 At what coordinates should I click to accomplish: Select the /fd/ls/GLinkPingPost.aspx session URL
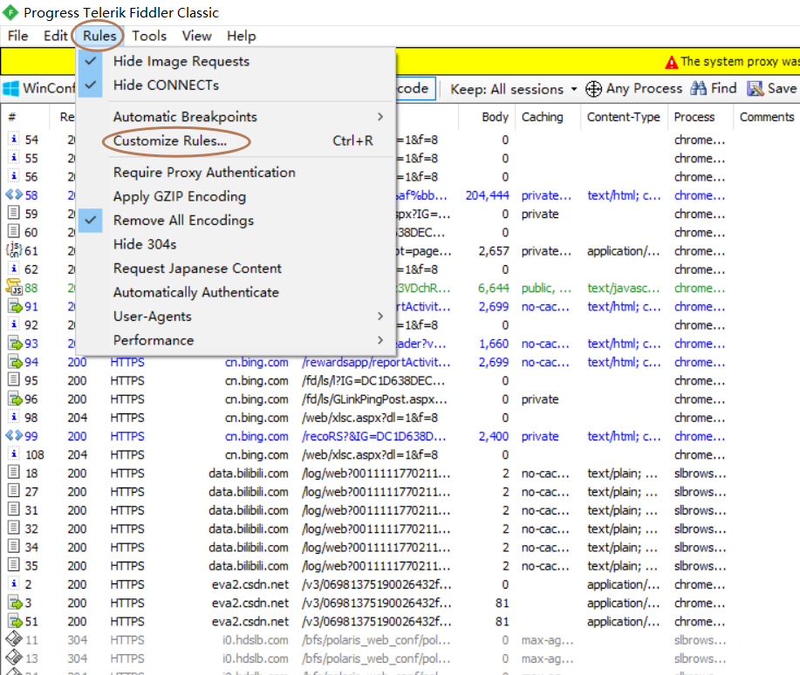pyautogui.click(x=374, y=399)
